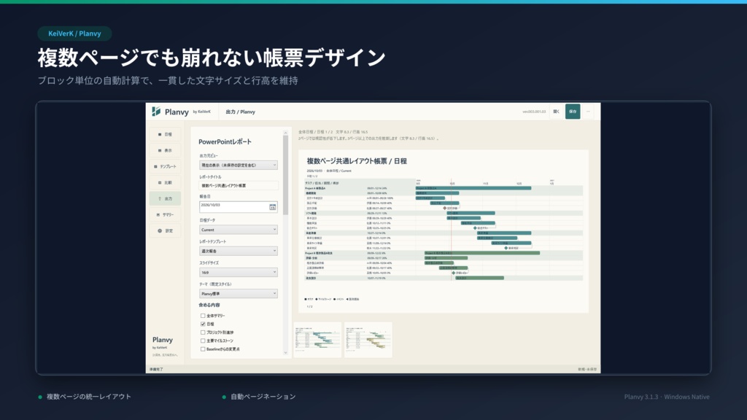The image size is (747, 420).
Task: Expand the テーマ dropdown showing Planvy標準
Action: pyautogui.click(x=239, y=294)
